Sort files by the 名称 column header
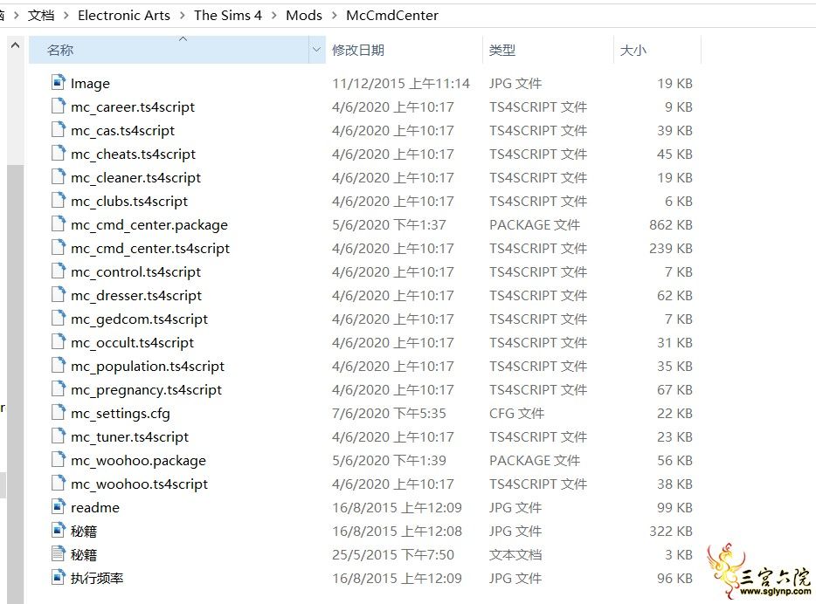 tap(169, 50)
